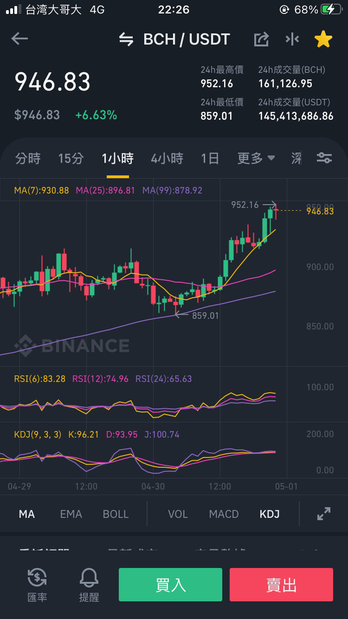This screenshot has width=348, height=619.
Task: Tap the collapse chart icon
Action: [292, 39]
